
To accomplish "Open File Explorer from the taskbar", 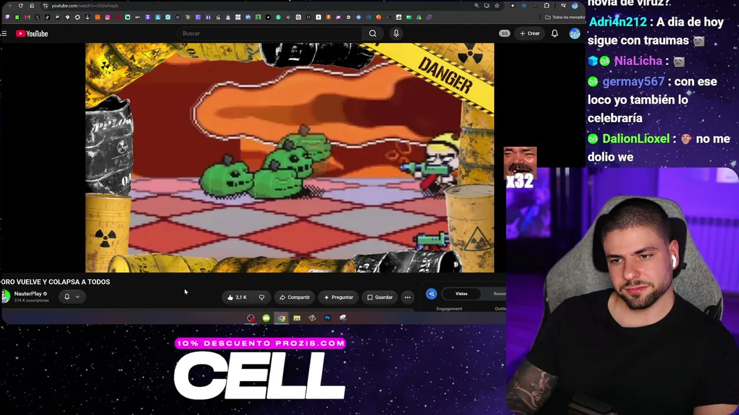I will [297, 318].
